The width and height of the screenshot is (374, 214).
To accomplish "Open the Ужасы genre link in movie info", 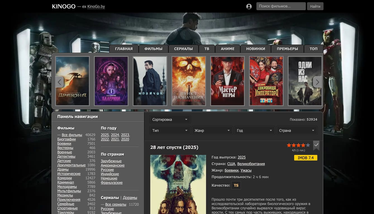I will coord(246,170).
